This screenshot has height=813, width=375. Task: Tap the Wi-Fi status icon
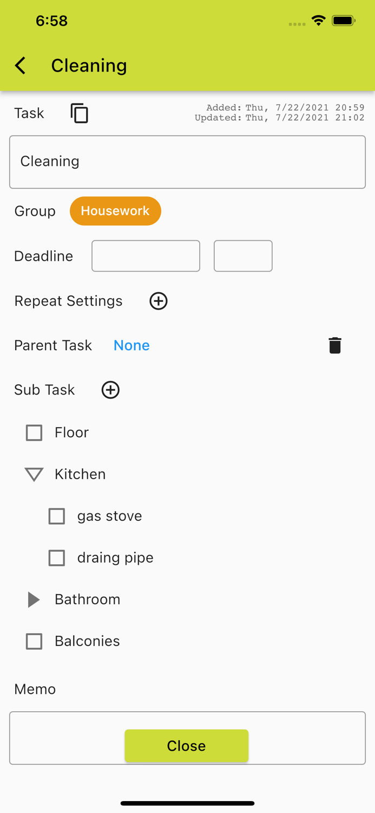pyautogui.click(x=318, y=21)
